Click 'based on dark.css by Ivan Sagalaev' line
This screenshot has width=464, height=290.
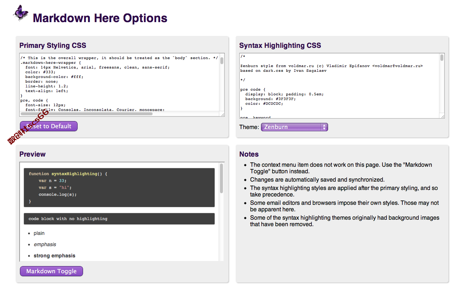(283, 71)
